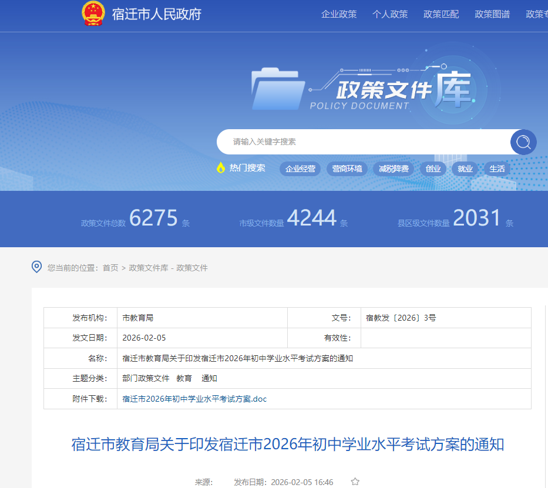This screenshot has width=548, height=488.
Task: Open the 政策图谱 navigation item
Action: [x=492, y=14]
